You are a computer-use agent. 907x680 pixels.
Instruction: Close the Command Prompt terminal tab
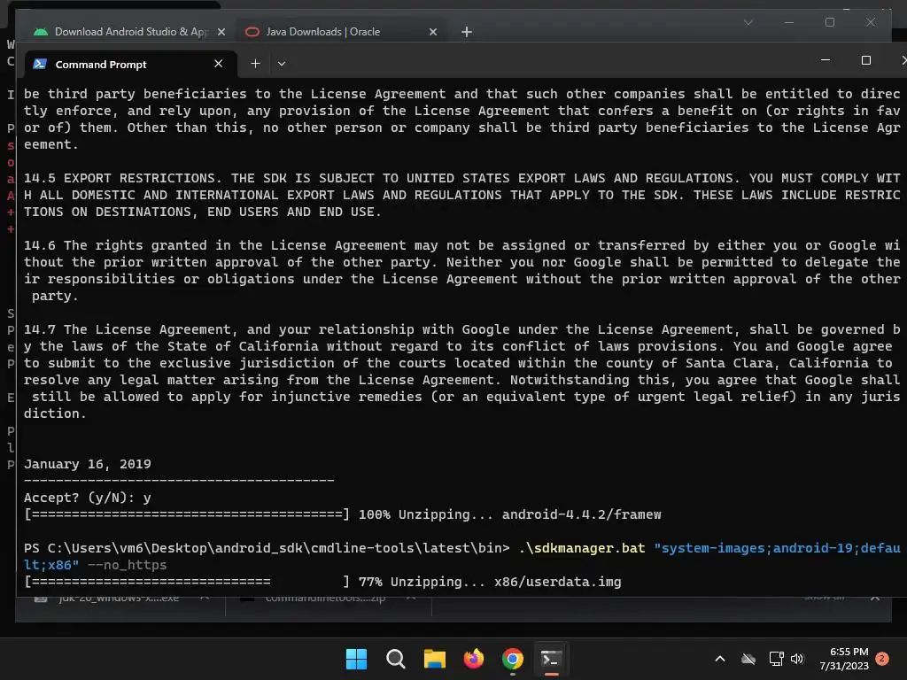[218, 64]
